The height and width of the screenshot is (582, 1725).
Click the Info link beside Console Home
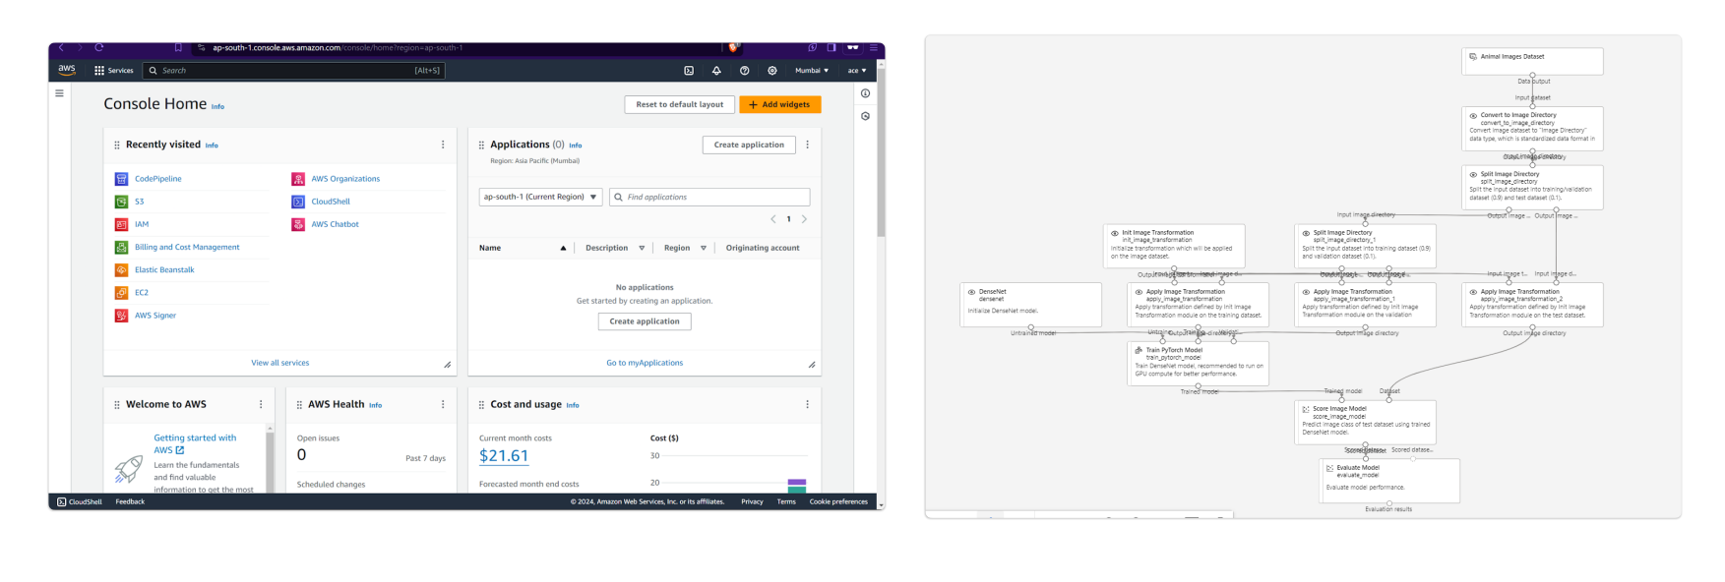pyautogui.click(x=217, y=107)
